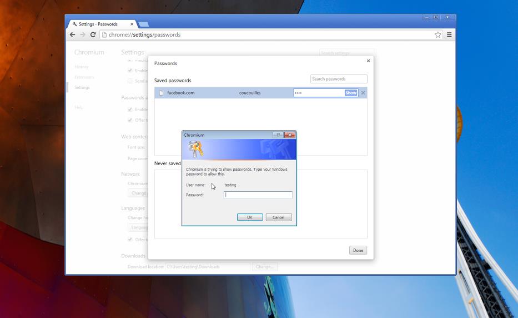Open the Chromium hamburger menu
518x318 pixels.
pyautogui.click(x=449, y=34)
